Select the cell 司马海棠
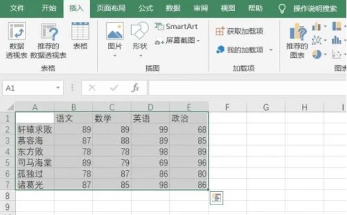 (x=35, y=163)
